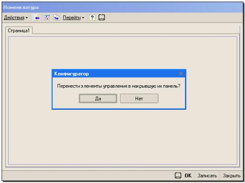Confirm with the Да button
Viewport: 245px width, 183px height.
coord(98,99)
